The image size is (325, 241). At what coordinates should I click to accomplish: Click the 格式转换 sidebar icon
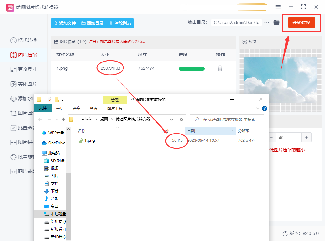(13, 40)
